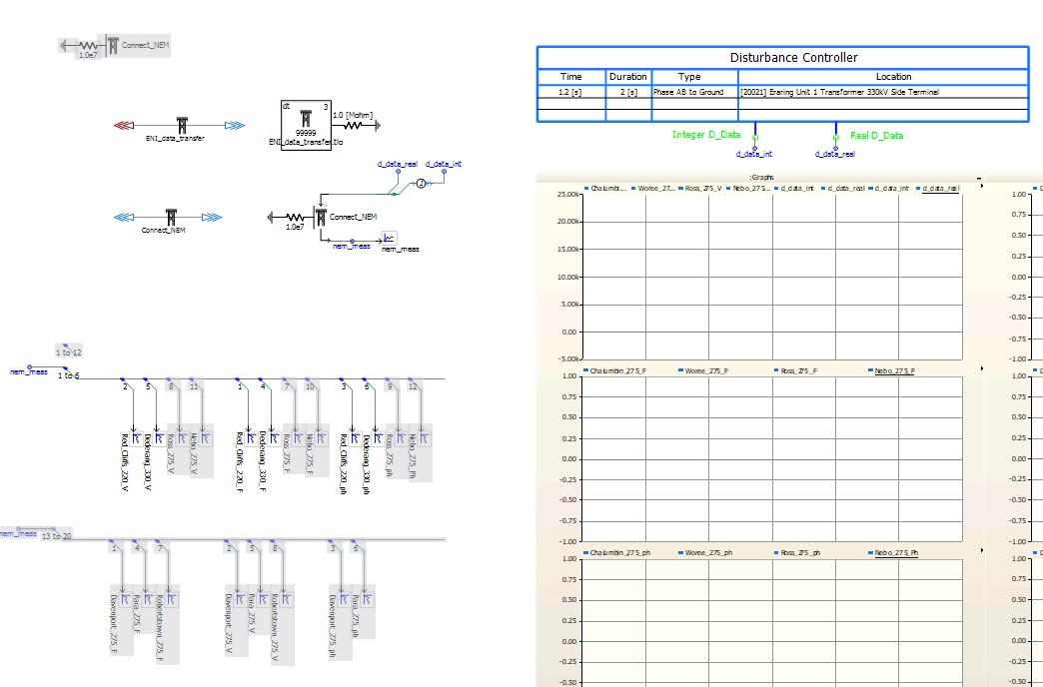Select the Davenport_275_F output channel icon
Screen dimensions: 1043x687
(x=125, y=599)
